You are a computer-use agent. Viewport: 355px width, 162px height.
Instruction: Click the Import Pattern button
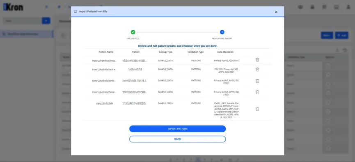point(177,129)
